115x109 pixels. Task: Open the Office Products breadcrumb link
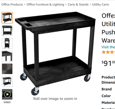(x=12, y=5)
